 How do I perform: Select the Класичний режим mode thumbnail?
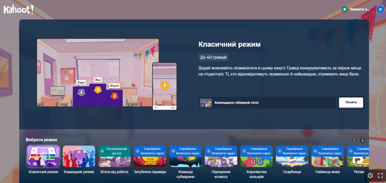44,156
